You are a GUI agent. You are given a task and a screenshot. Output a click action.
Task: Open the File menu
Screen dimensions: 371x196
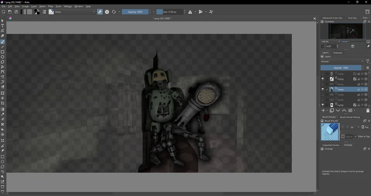(4, 6)
